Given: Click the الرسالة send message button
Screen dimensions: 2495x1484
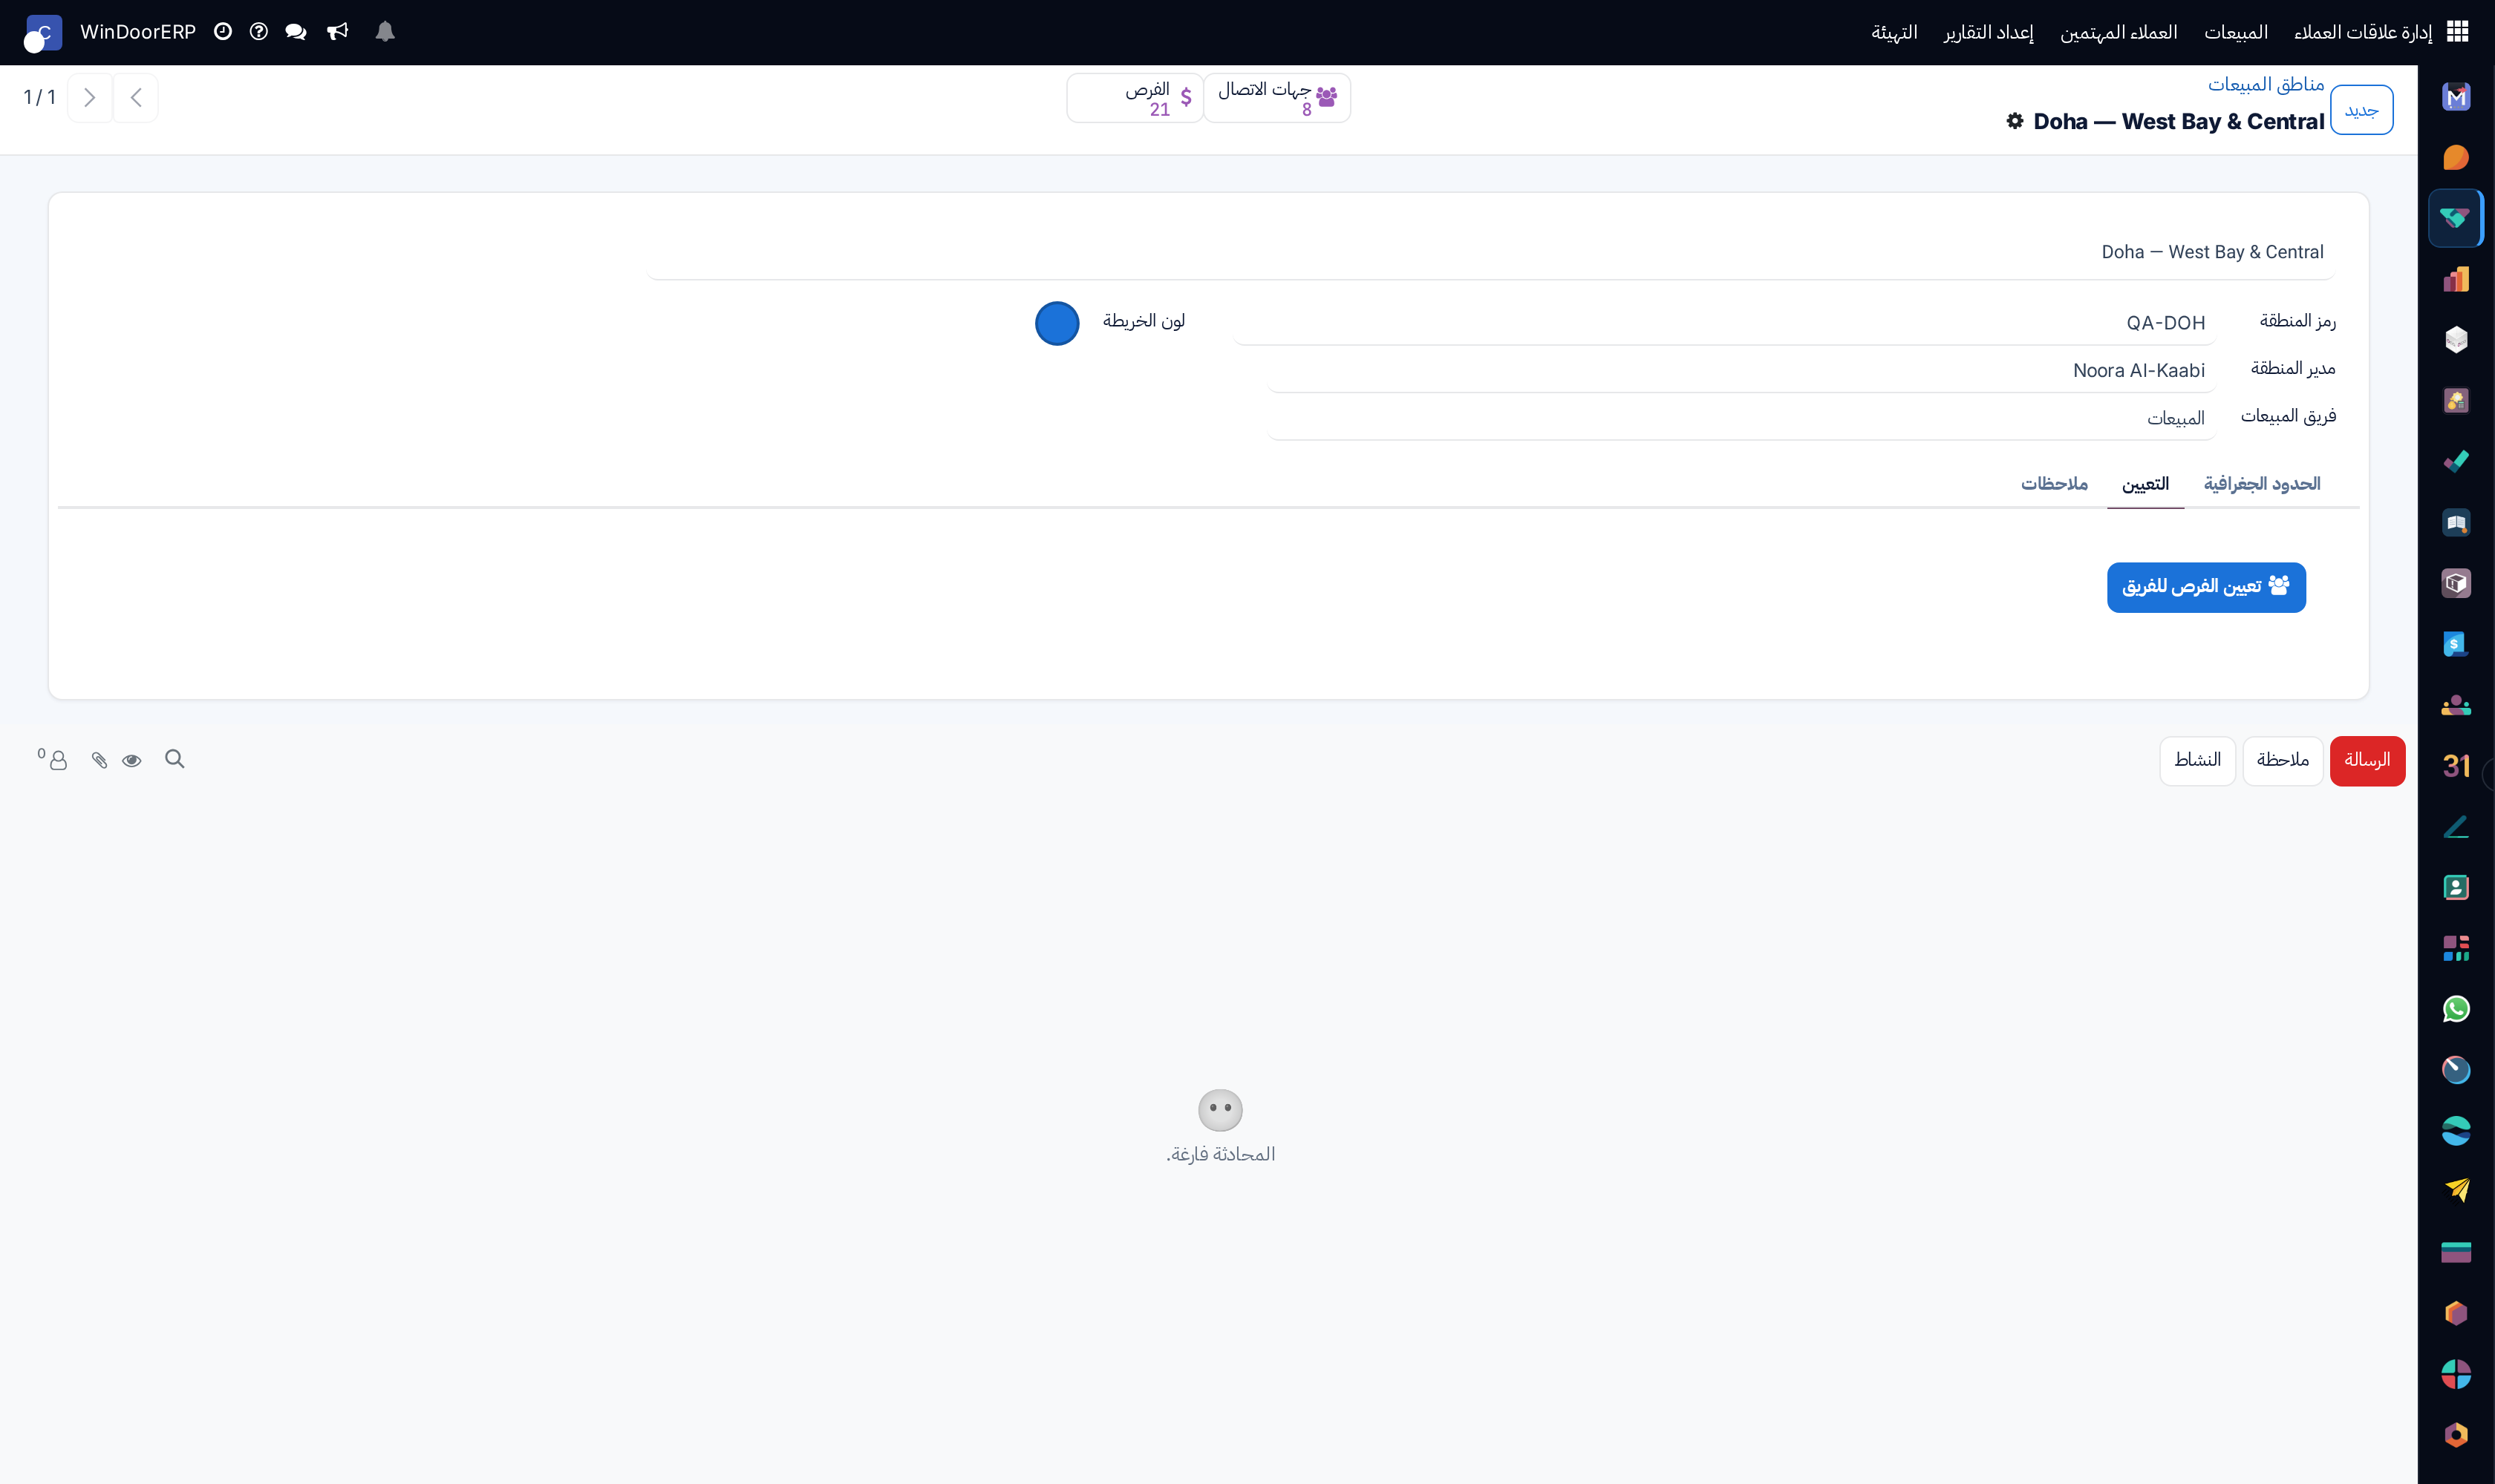Looking at the screenshot, I should pos(2367,760).
